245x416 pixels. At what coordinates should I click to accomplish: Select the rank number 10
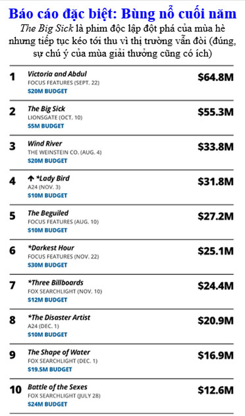16,390
